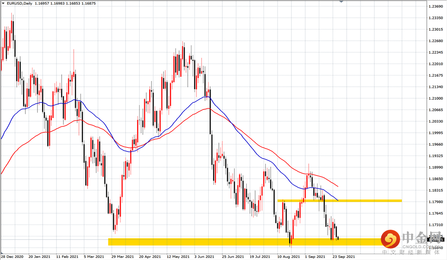The height and width of the screenshot is (260, 447).
Task: Click the 20 Jan 2021 date label
Action: click(x=39, y=257)
